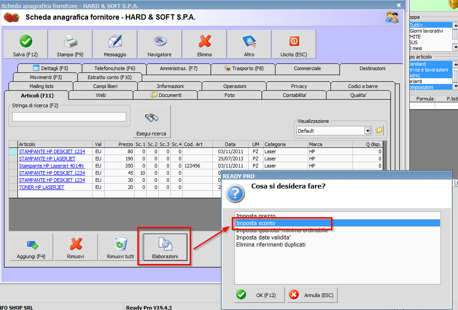
Task: Confirm with OK (F12) in Ready Pro dialog
Action: (x=259, y=295)
